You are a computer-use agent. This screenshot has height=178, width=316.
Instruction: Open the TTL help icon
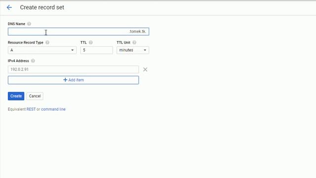pos(91,43)
